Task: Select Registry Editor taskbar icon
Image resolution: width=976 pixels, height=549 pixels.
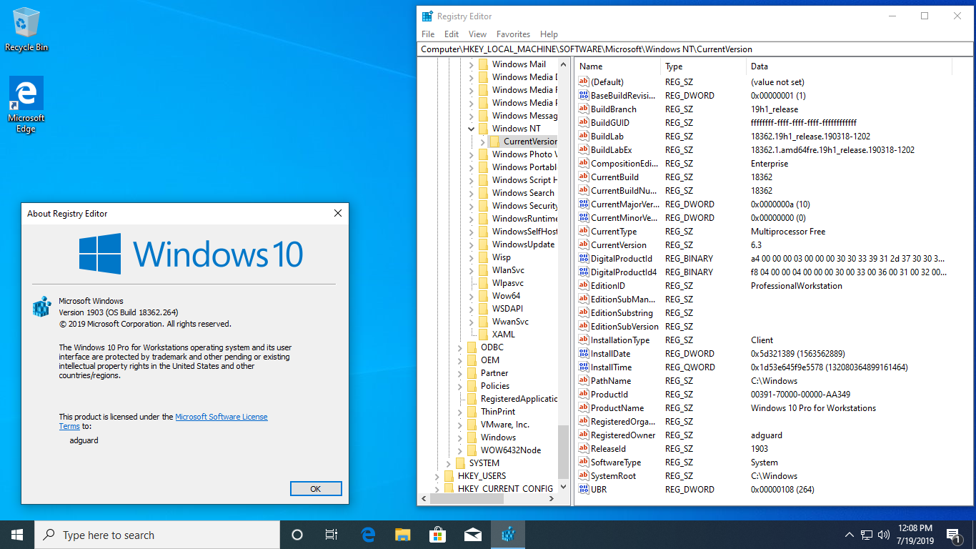Action: pos(508,535)
